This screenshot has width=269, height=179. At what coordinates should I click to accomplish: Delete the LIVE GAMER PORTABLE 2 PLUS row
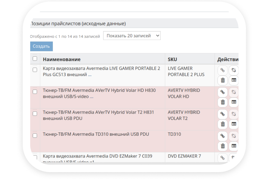(222, 80)
